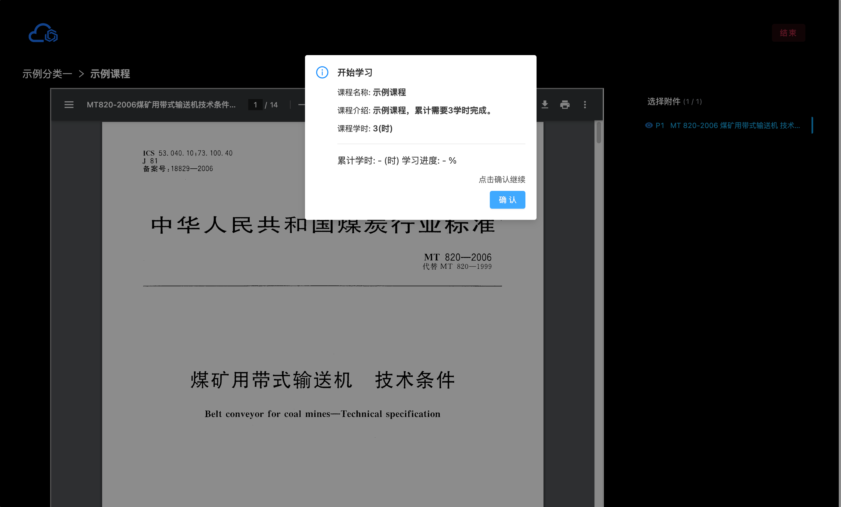The height and width of the screenshot is (507, 841).
Task: Click the PDF title MT820-2006煤矿用带式输送机技术条件
Action: 161,105
